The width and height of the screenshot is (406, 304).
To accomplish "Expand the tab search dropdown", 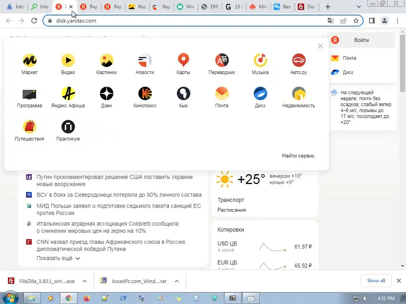I will coord(358,7).
